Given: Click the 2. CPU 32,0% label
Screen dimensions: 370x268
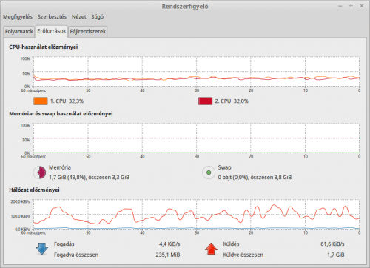Looking at the screenshot, I should pos(232,101).
